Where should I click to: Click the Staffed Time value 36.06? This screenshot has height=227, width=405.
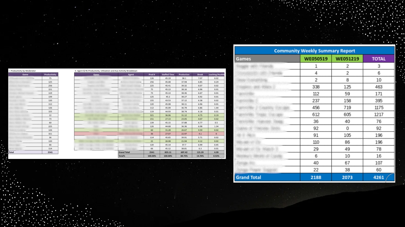168,115
